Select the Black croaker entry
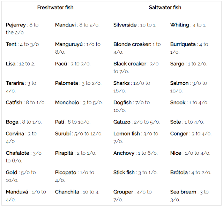The height and width of the screenshot is (207, 223). (136, 68)
